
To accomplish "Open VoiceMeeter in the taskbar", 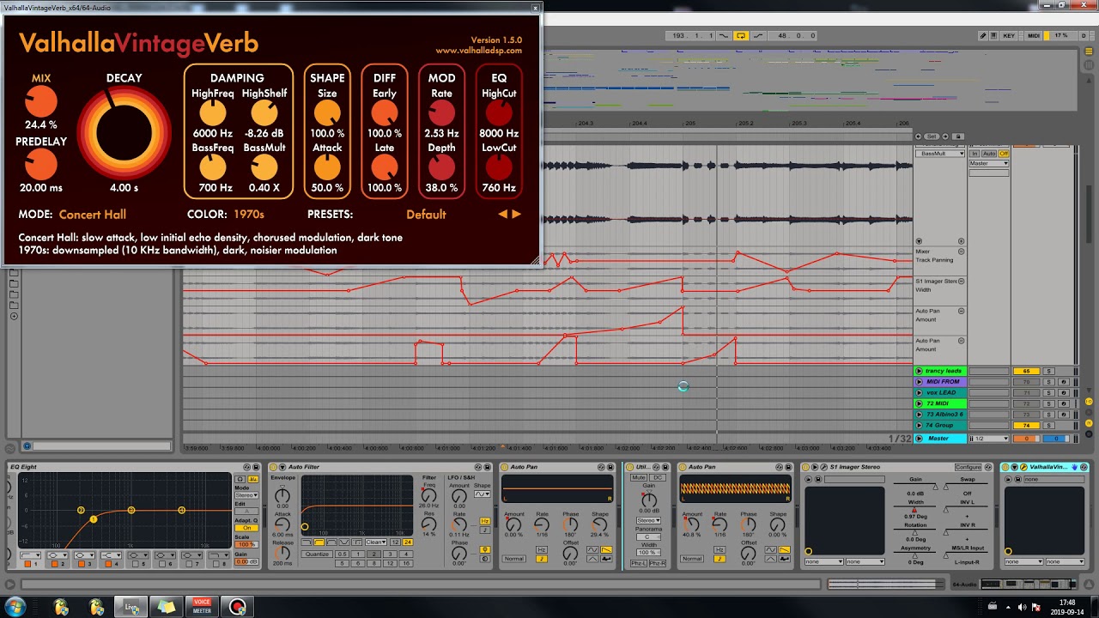I will coord(202,606).
